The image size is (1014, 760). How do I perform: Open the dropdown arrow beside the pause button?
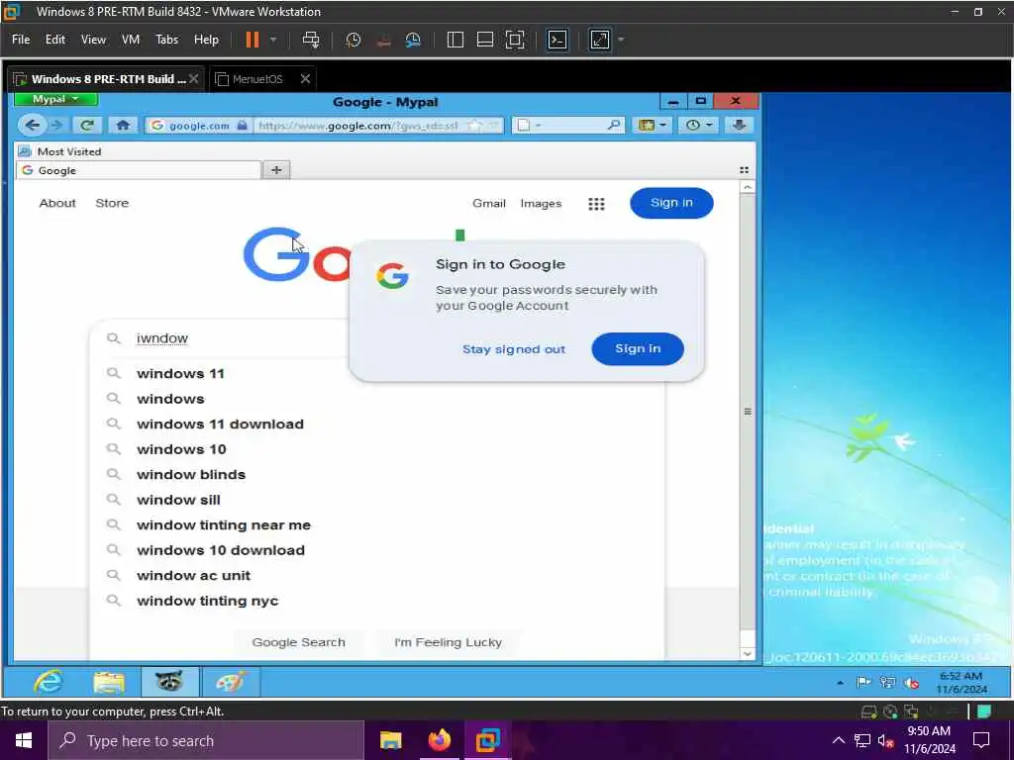tap(273, 40)
